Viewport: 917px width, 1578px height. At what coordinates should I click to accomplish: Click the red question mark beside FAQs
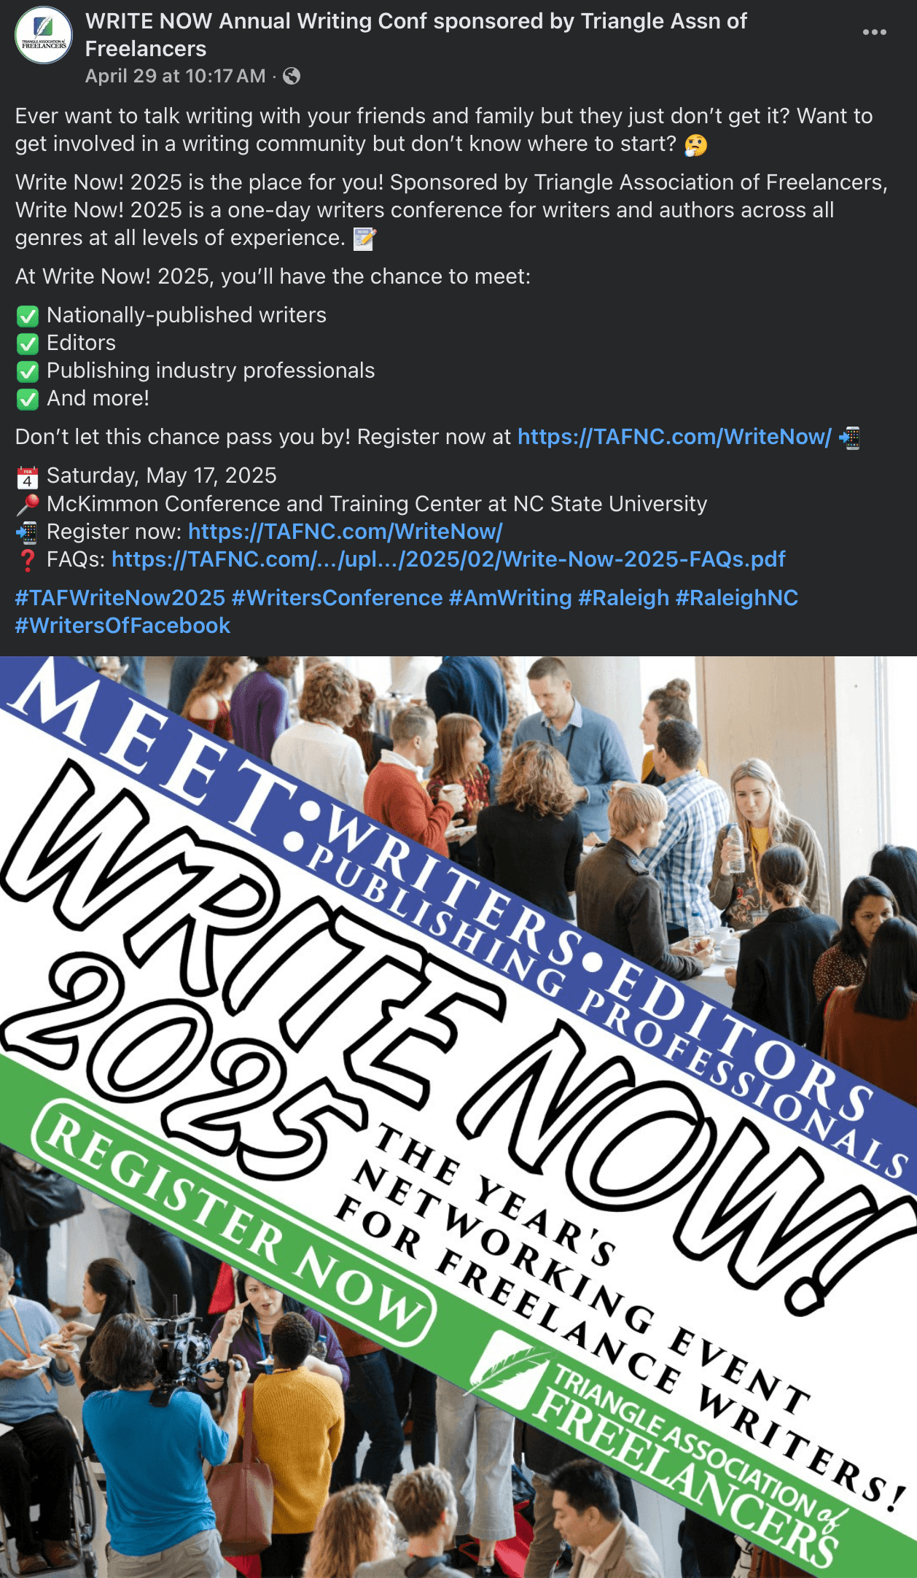pyautogui.click(x=28, y=560)
